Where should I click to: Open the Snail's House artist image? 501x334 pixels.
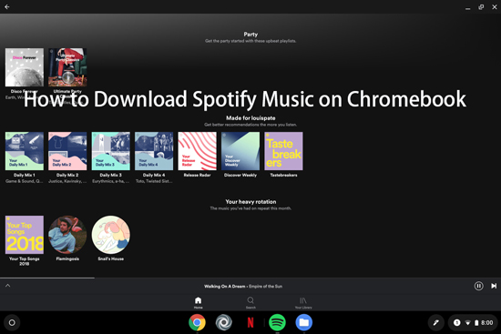click(x=111, y=235)
